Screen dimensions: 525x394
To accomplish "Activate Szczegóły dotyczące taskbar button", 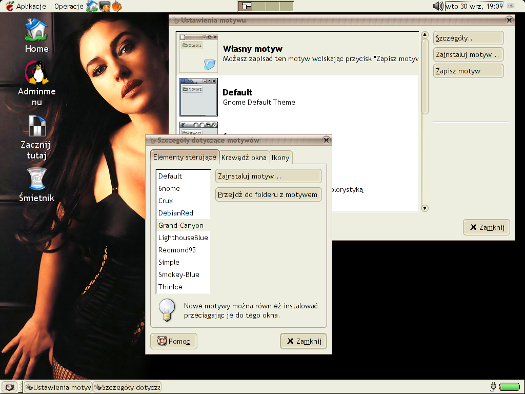I will (x=127, y=387).
